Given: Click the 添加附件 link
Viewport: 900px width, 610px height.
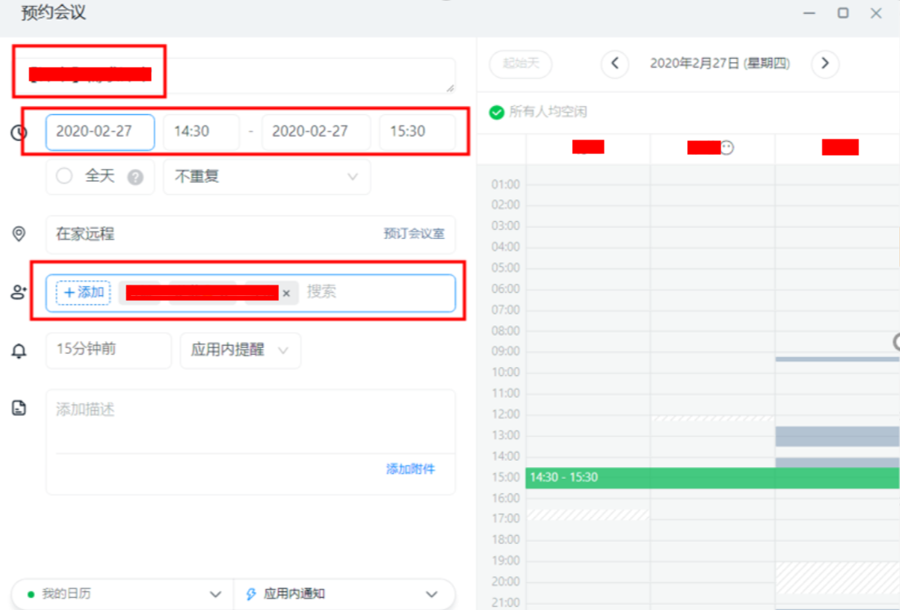Looking at the screenshot, I should 410,469.
